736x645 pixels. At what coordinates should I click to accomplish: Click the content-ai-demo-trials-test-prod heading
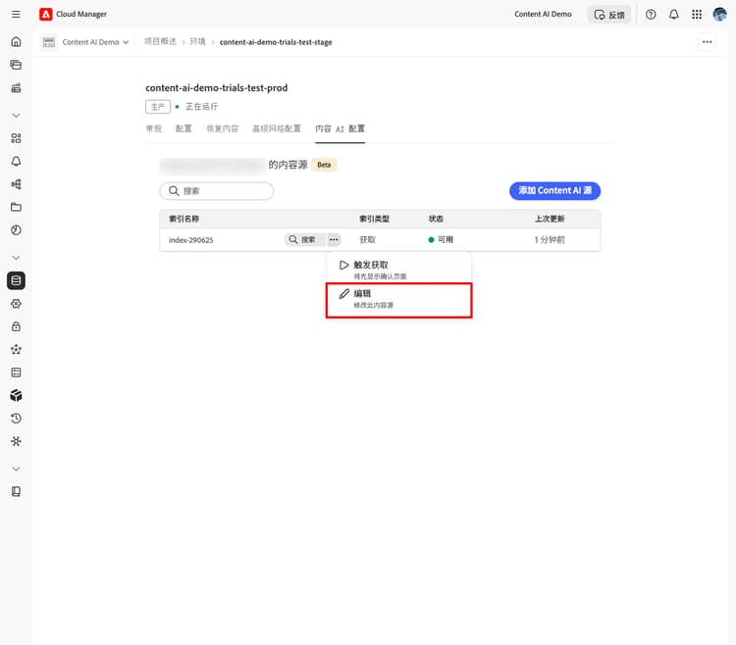[217, 88]
